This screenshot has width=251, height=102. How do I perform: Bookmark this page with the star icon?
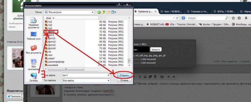(x=233, y=18)
